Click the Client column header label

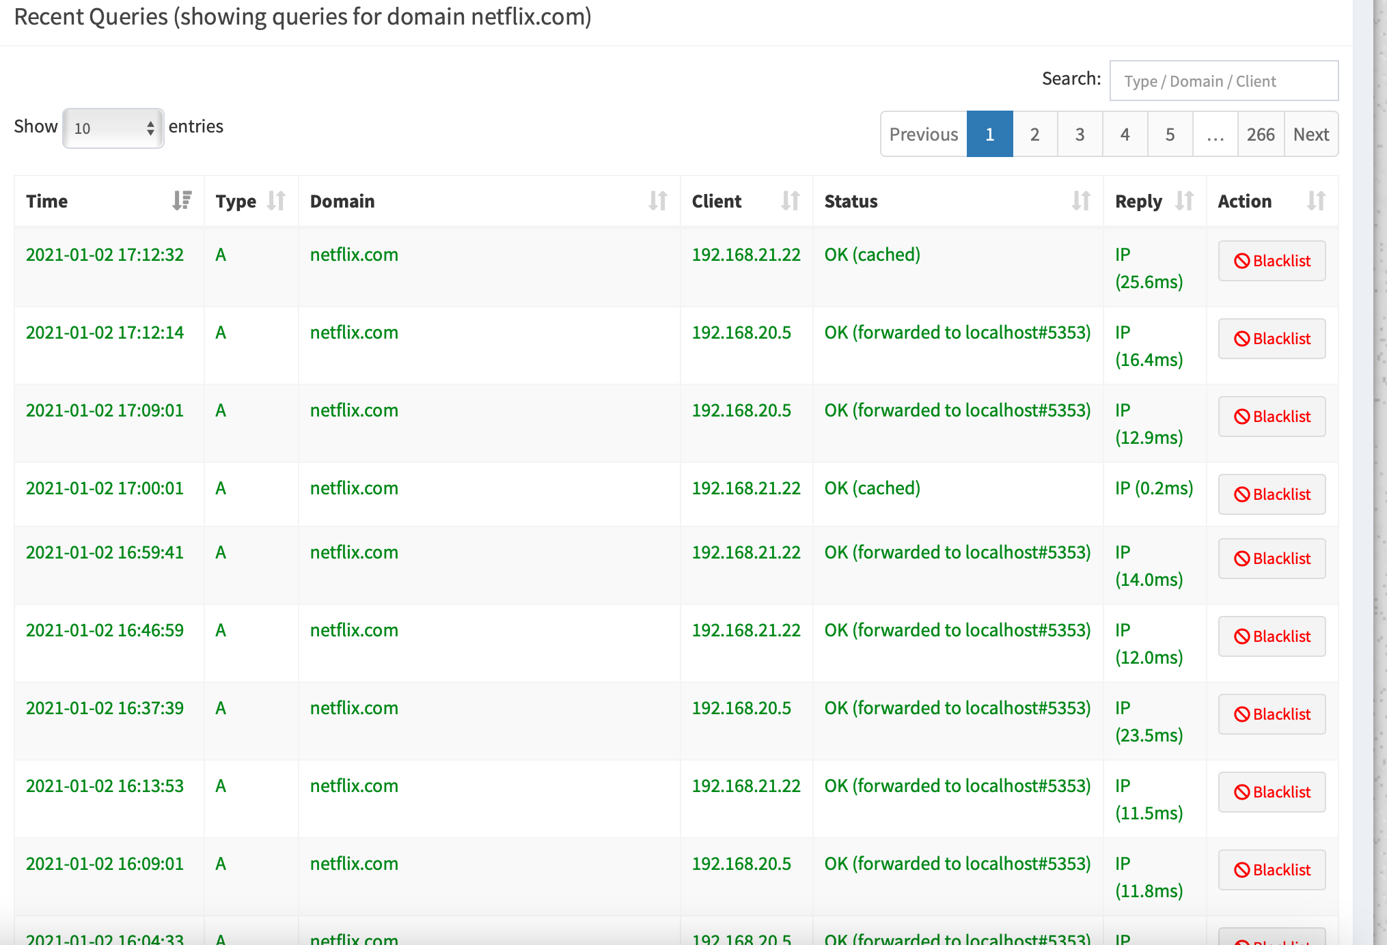point(716,201)
